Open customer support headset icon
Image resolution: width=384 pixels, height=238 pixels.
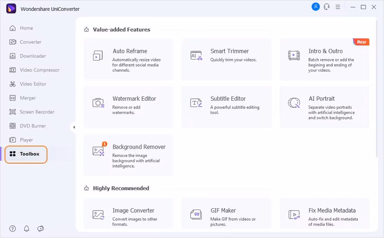pos(327,7)
